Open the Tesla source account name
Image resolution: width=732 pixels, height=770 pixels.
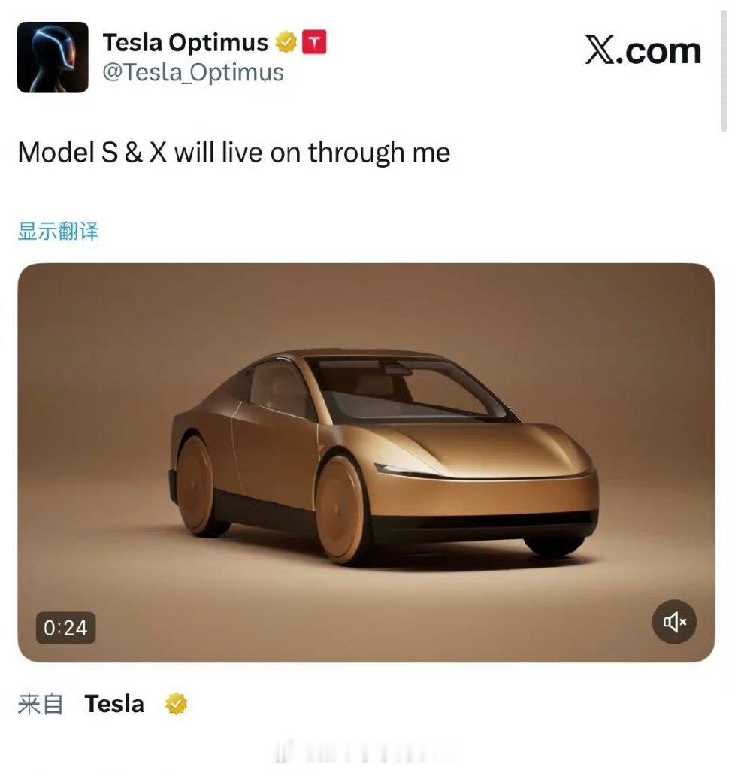[x=114, y=704]
